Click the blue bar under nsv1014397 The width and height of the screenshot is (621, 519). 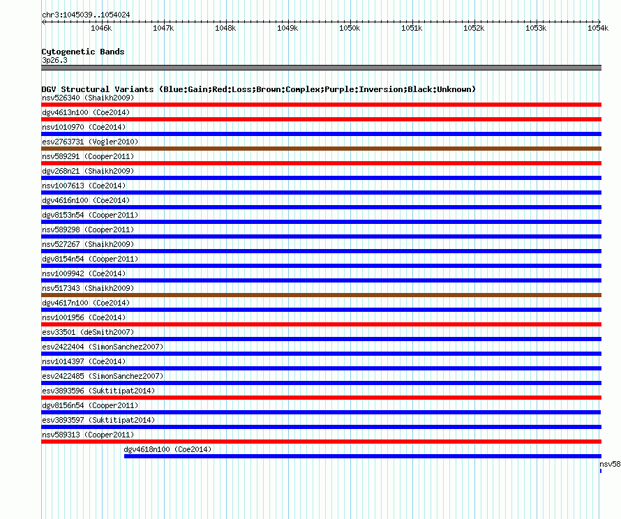coord(321,368)
